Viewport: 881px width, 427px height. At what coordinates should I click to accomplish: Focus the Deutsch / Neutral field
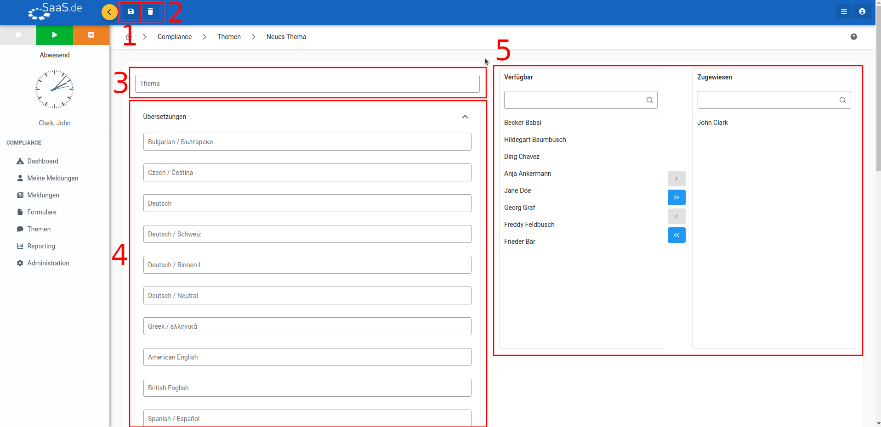(307, 296)
